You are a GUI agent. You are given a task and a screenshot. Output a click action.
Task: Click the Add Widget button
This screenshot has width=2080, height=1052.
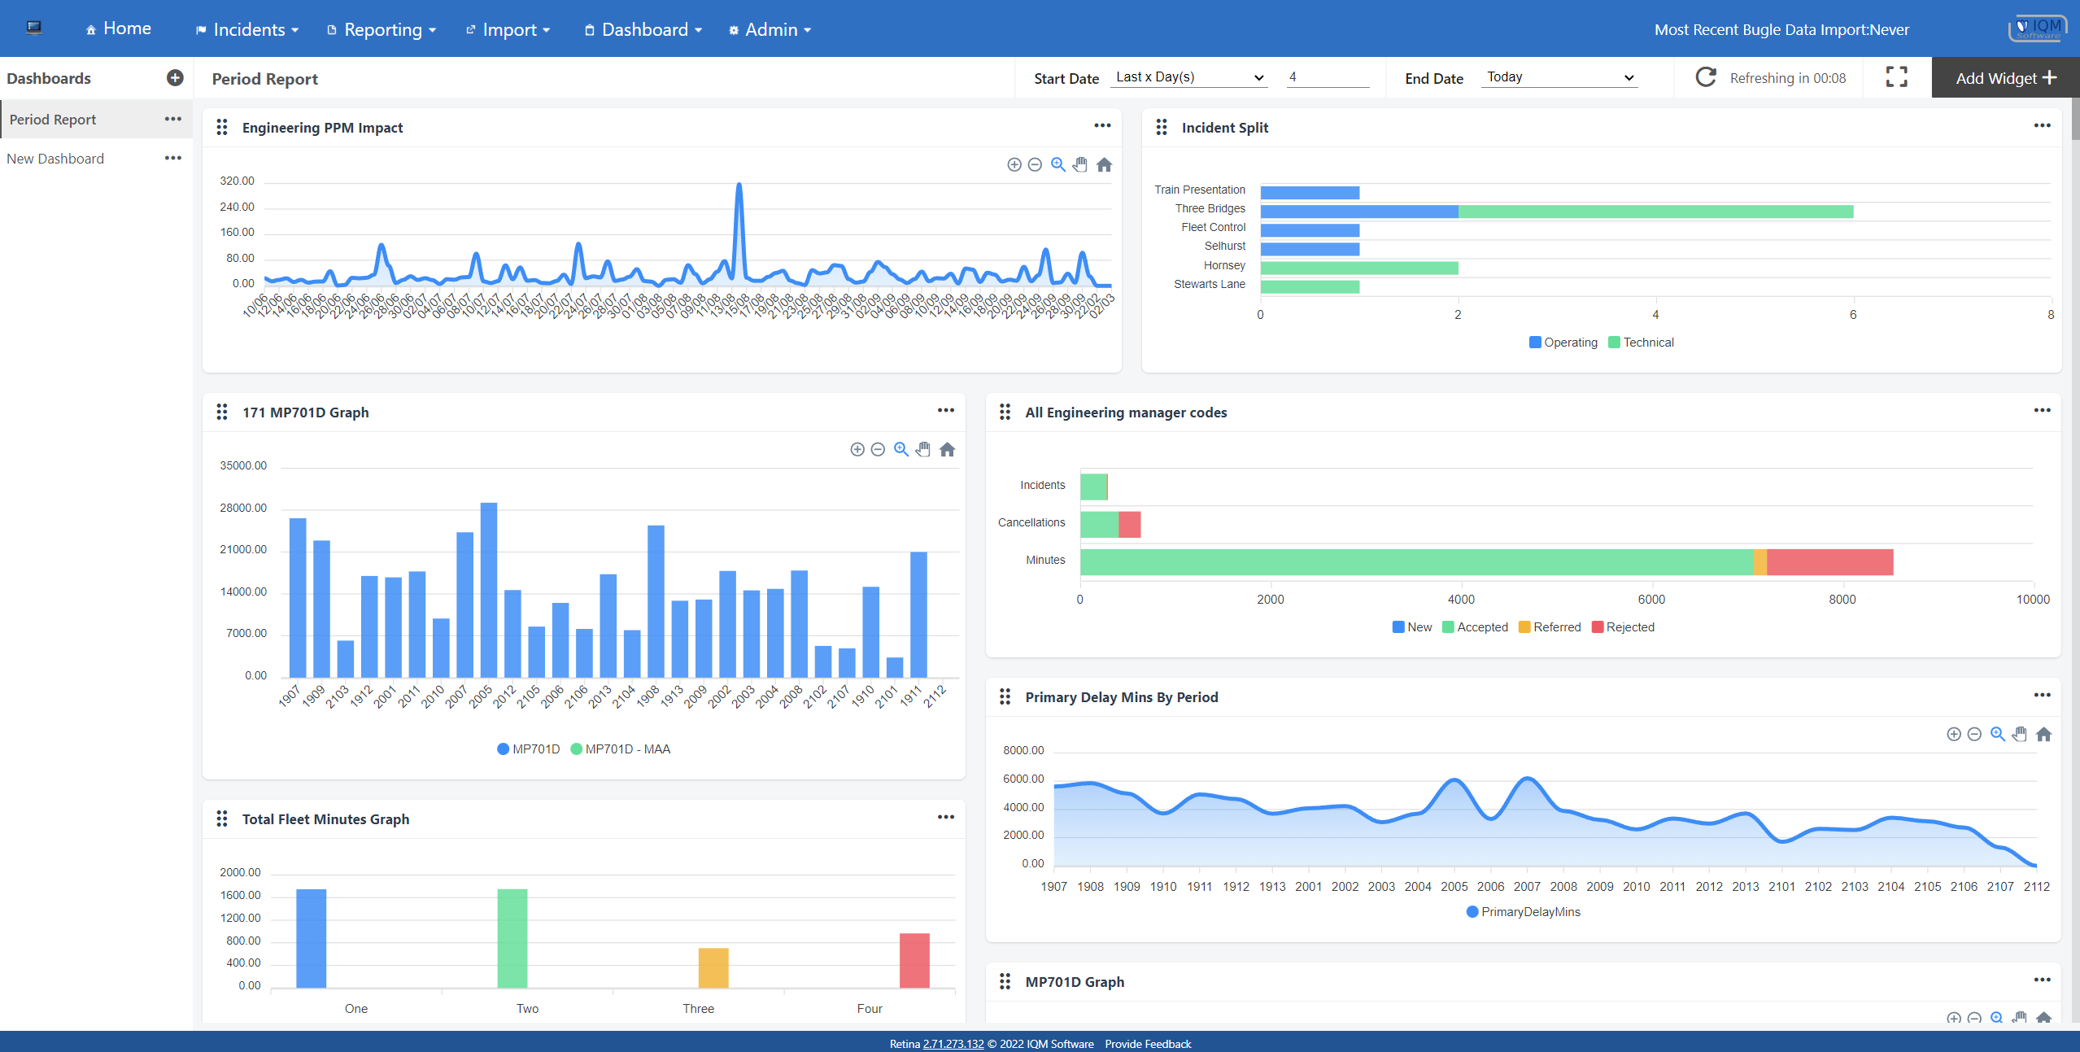coord(2005,78)
